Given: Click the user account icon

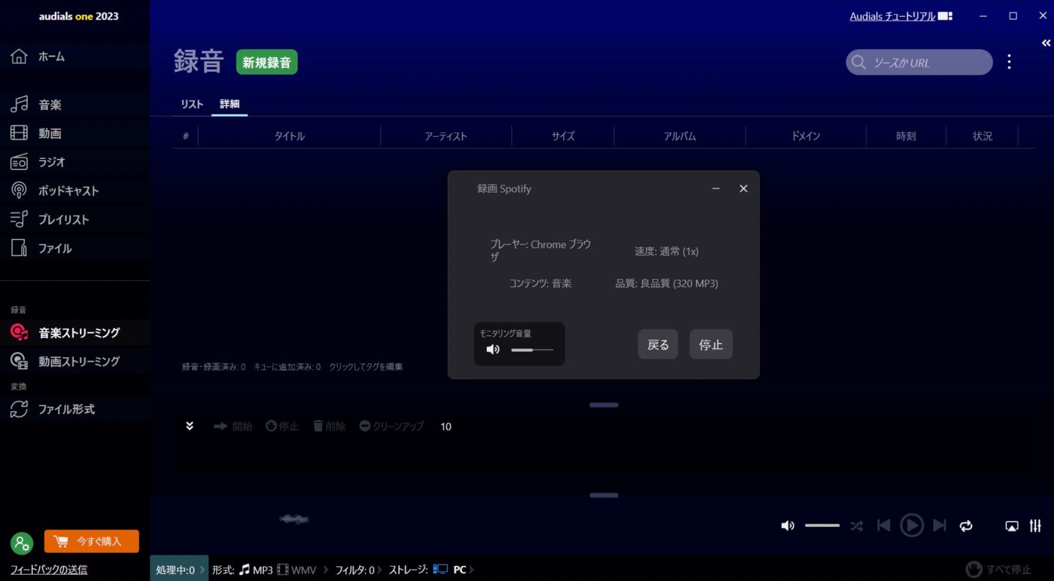Looking at the screenshot, I should pos(22,542).
